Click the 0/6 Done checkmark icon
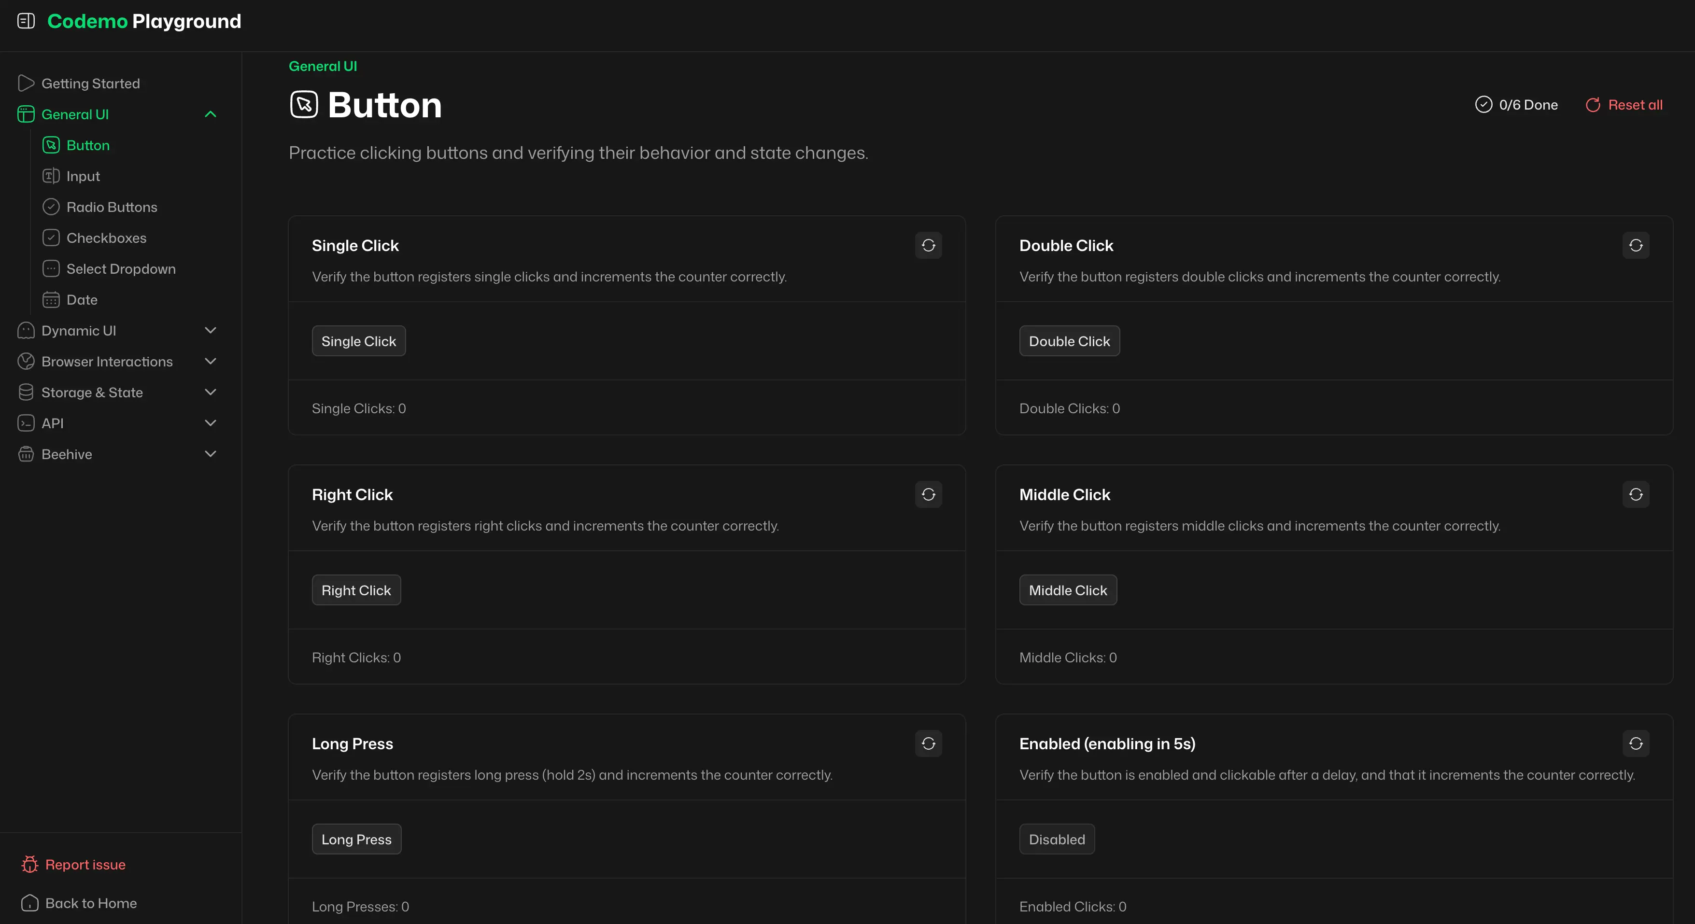 tap(1483, 105)
